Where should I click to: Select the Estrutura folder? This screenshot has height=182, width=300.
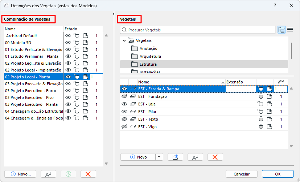click(204, 64)
